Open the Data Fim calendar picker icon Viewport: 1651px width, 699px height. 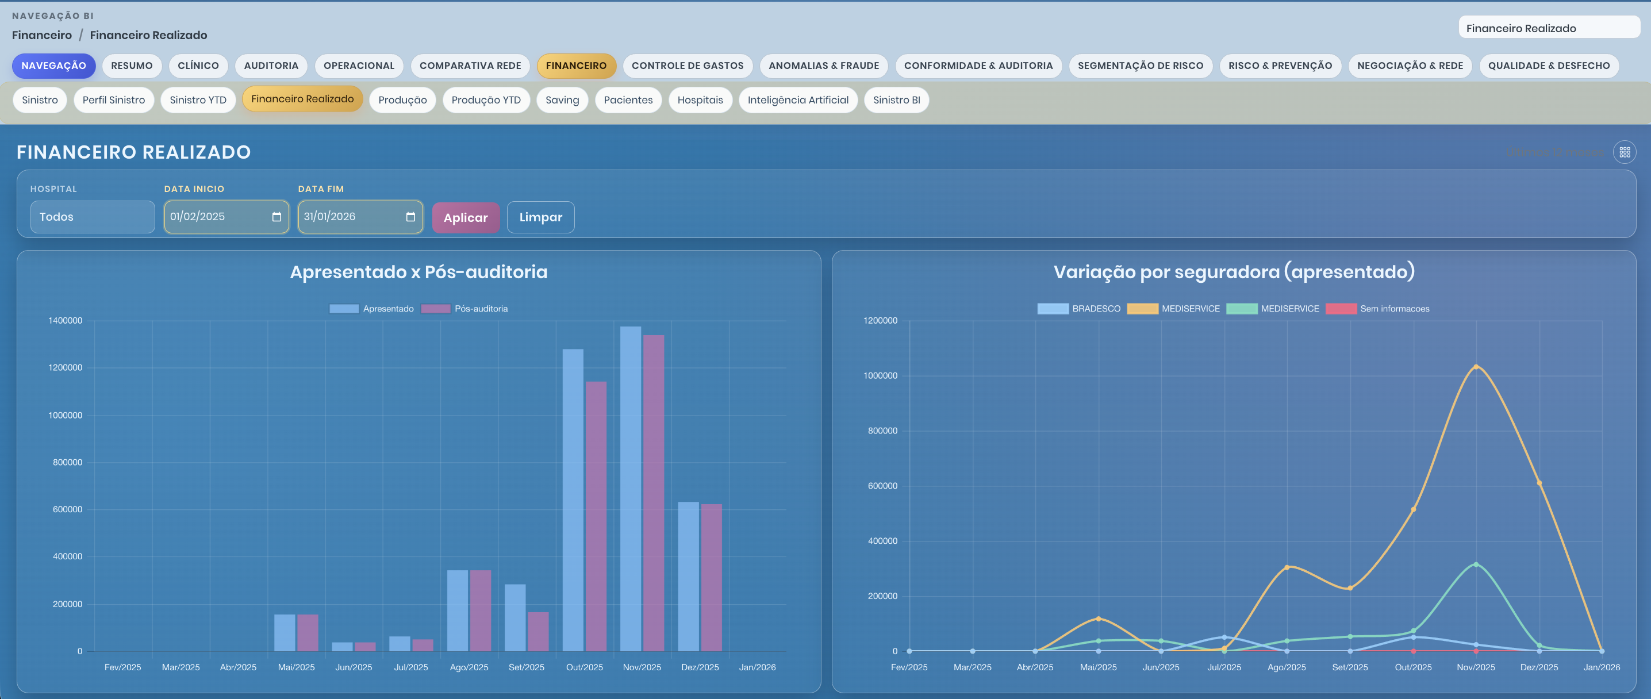tap(410, 217)
